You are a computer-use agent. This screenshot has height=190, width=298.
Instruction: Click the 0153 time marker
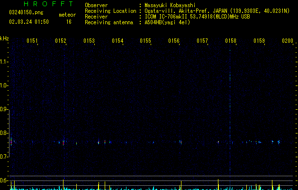89,41
